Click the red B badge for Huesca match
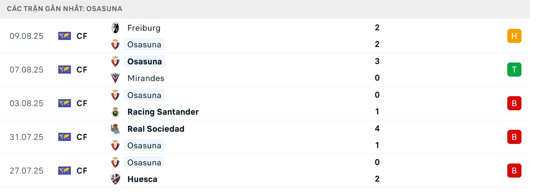The height and width of the screenshot is (192, 537). 514,171
